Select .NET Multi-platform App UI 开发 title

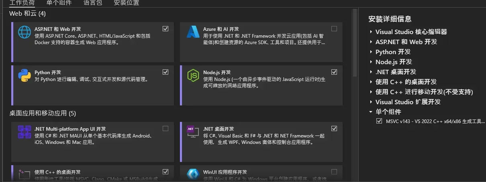[x=70, y=129]
